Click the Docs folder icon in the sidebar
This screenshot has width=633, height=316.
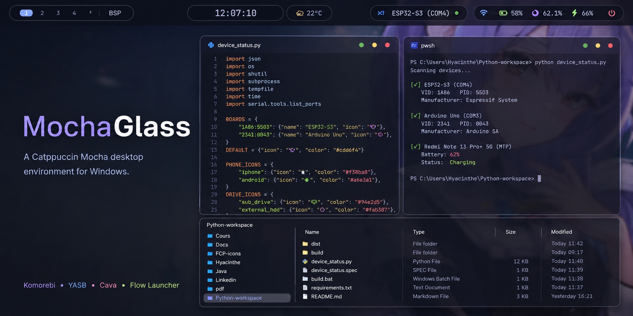pyautogui.click(x=210, y=245)
